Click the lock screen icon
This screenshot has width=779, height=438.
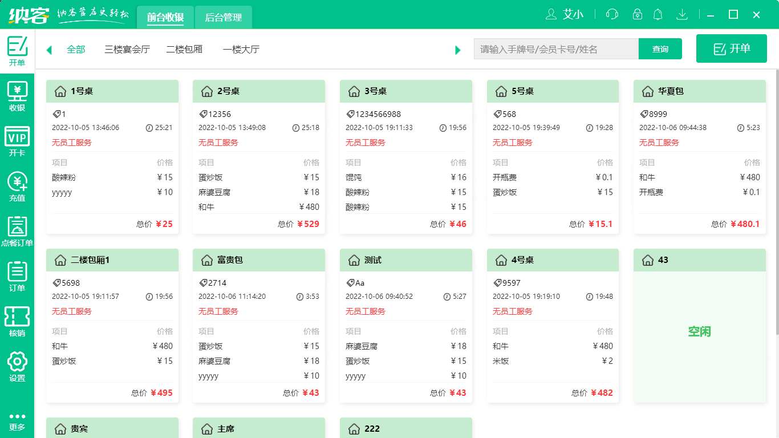pyautogui.click(x=638, y=14)
